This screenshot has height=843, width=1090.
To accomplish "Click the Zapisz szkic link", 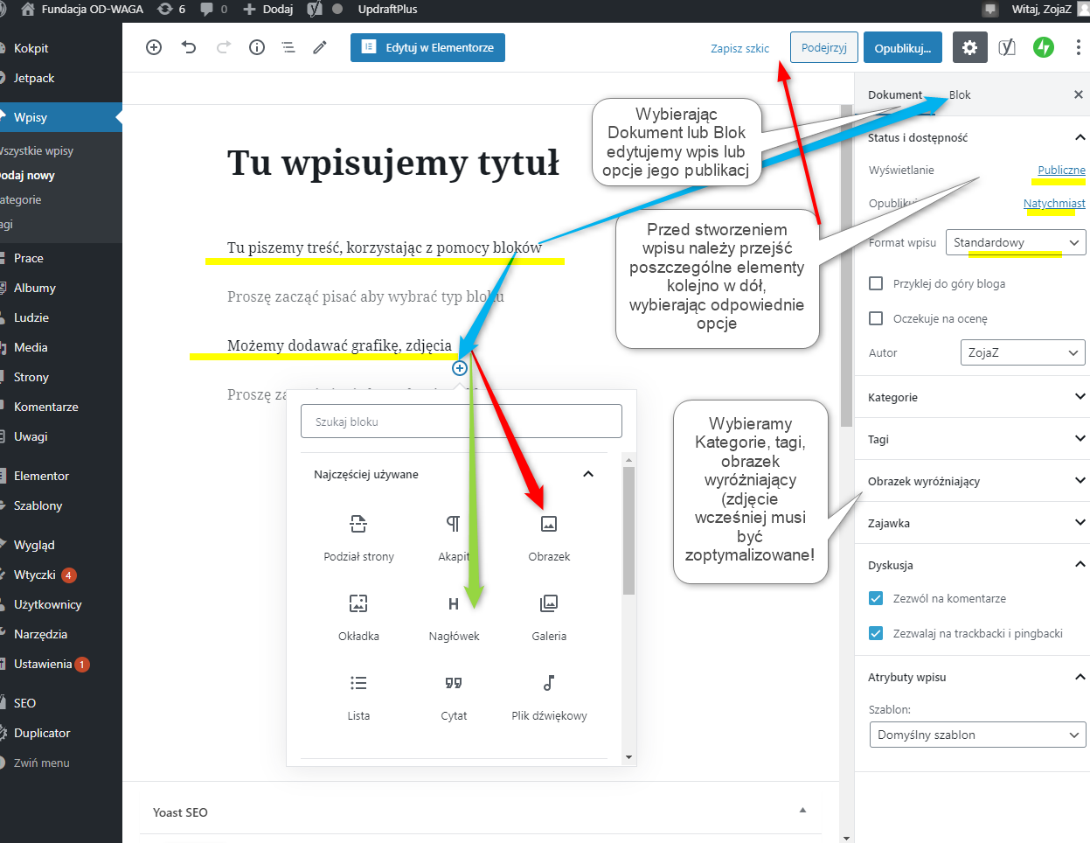I will click(x=739, y=48).
